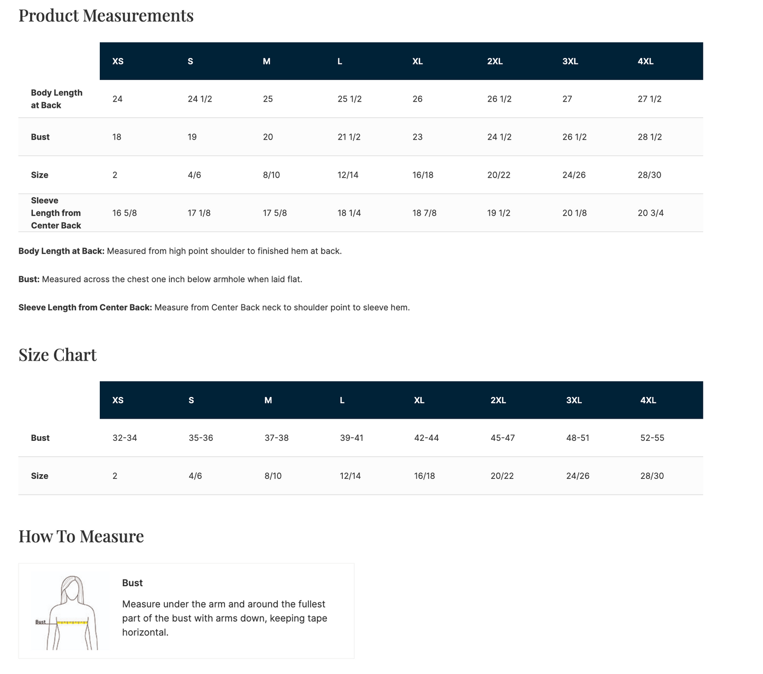
Task: Select the 28 1/2 bust measurement cell
Action: click(649, 137)
